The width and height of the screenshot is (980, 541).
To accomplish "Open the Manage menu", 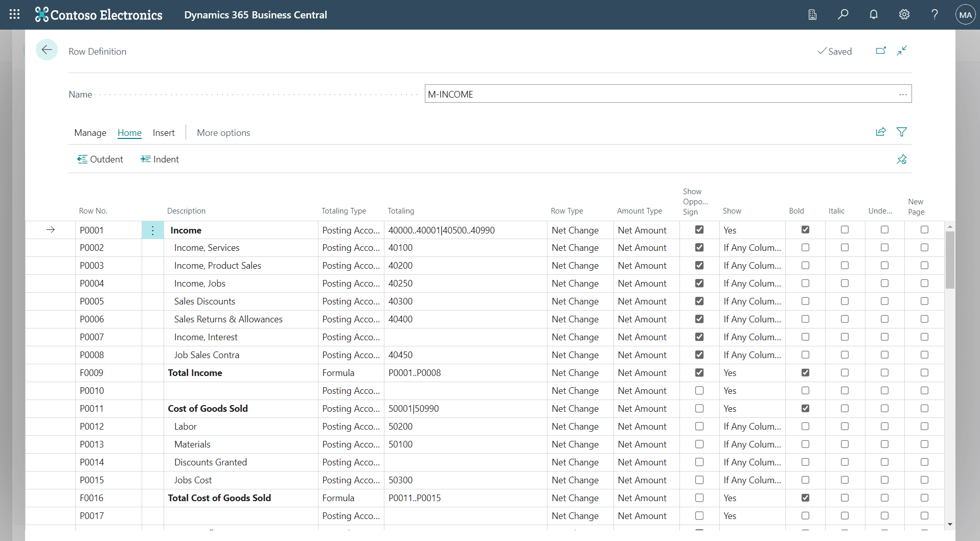I will (90, 133).
